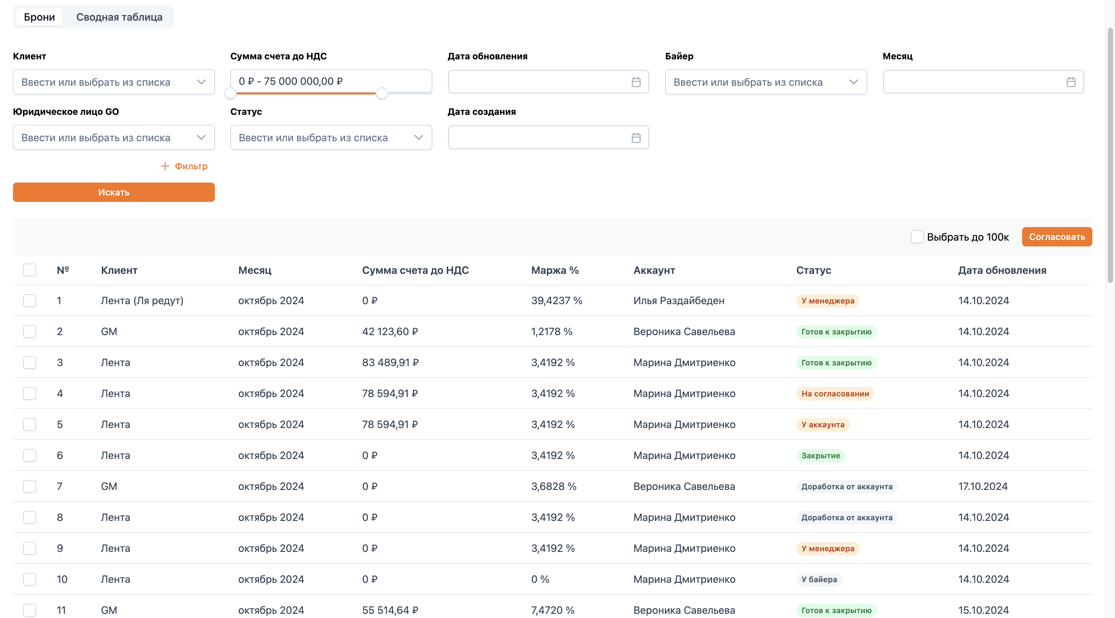Switch to the Сводная таблица tab

(119, 17)
